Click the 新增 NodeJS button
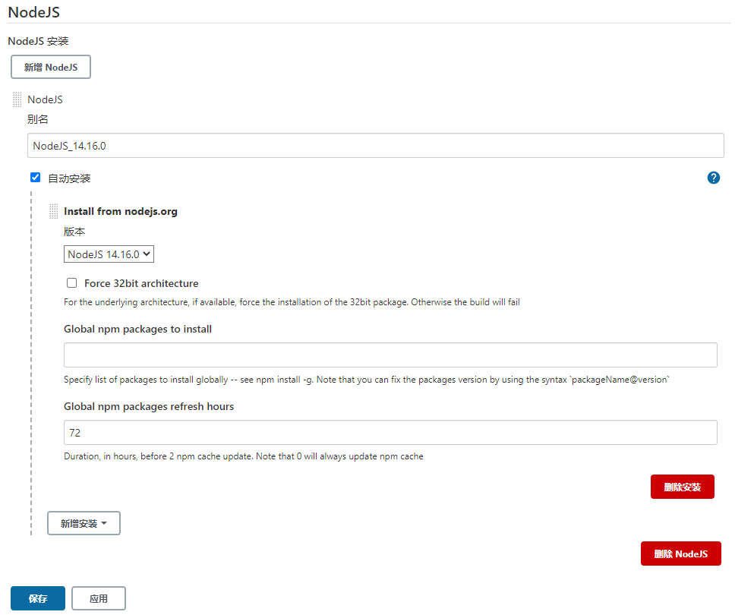 51,67
